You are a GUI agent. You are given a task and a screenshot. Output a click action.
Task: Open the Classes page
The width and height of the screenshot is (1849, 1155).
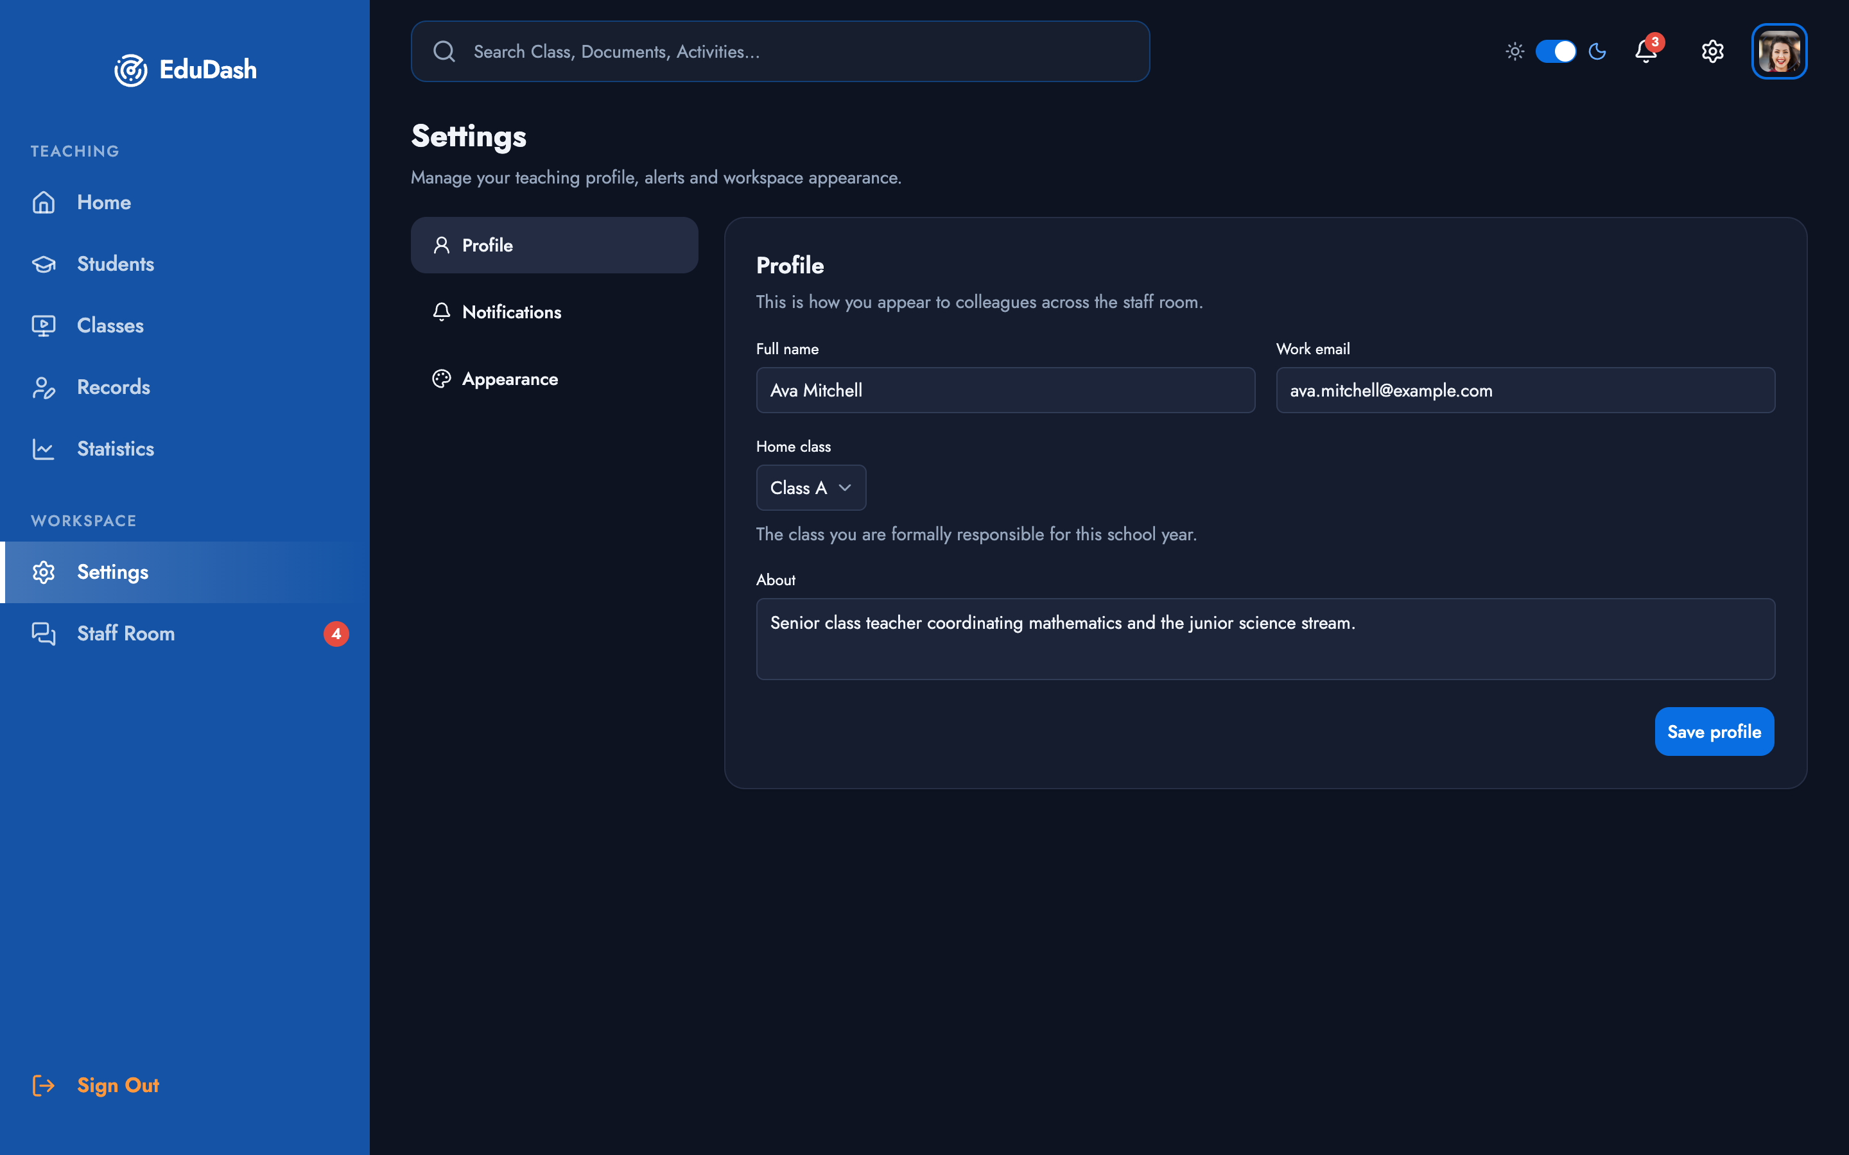click(185, 325)
